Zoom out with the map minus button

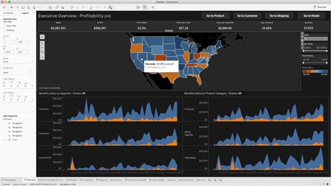point(42,48)
